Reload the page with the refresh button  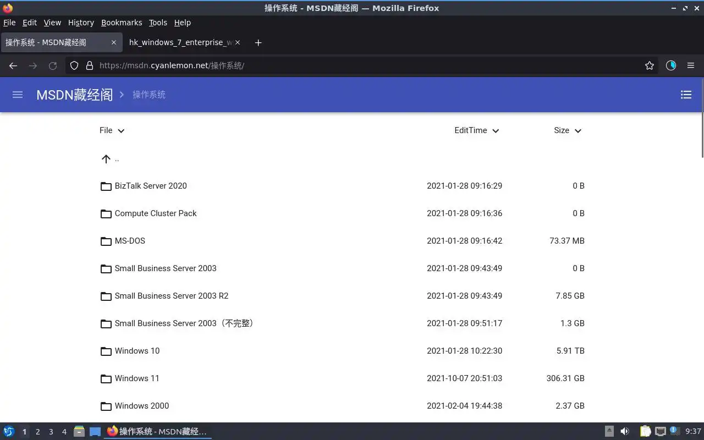53,65
